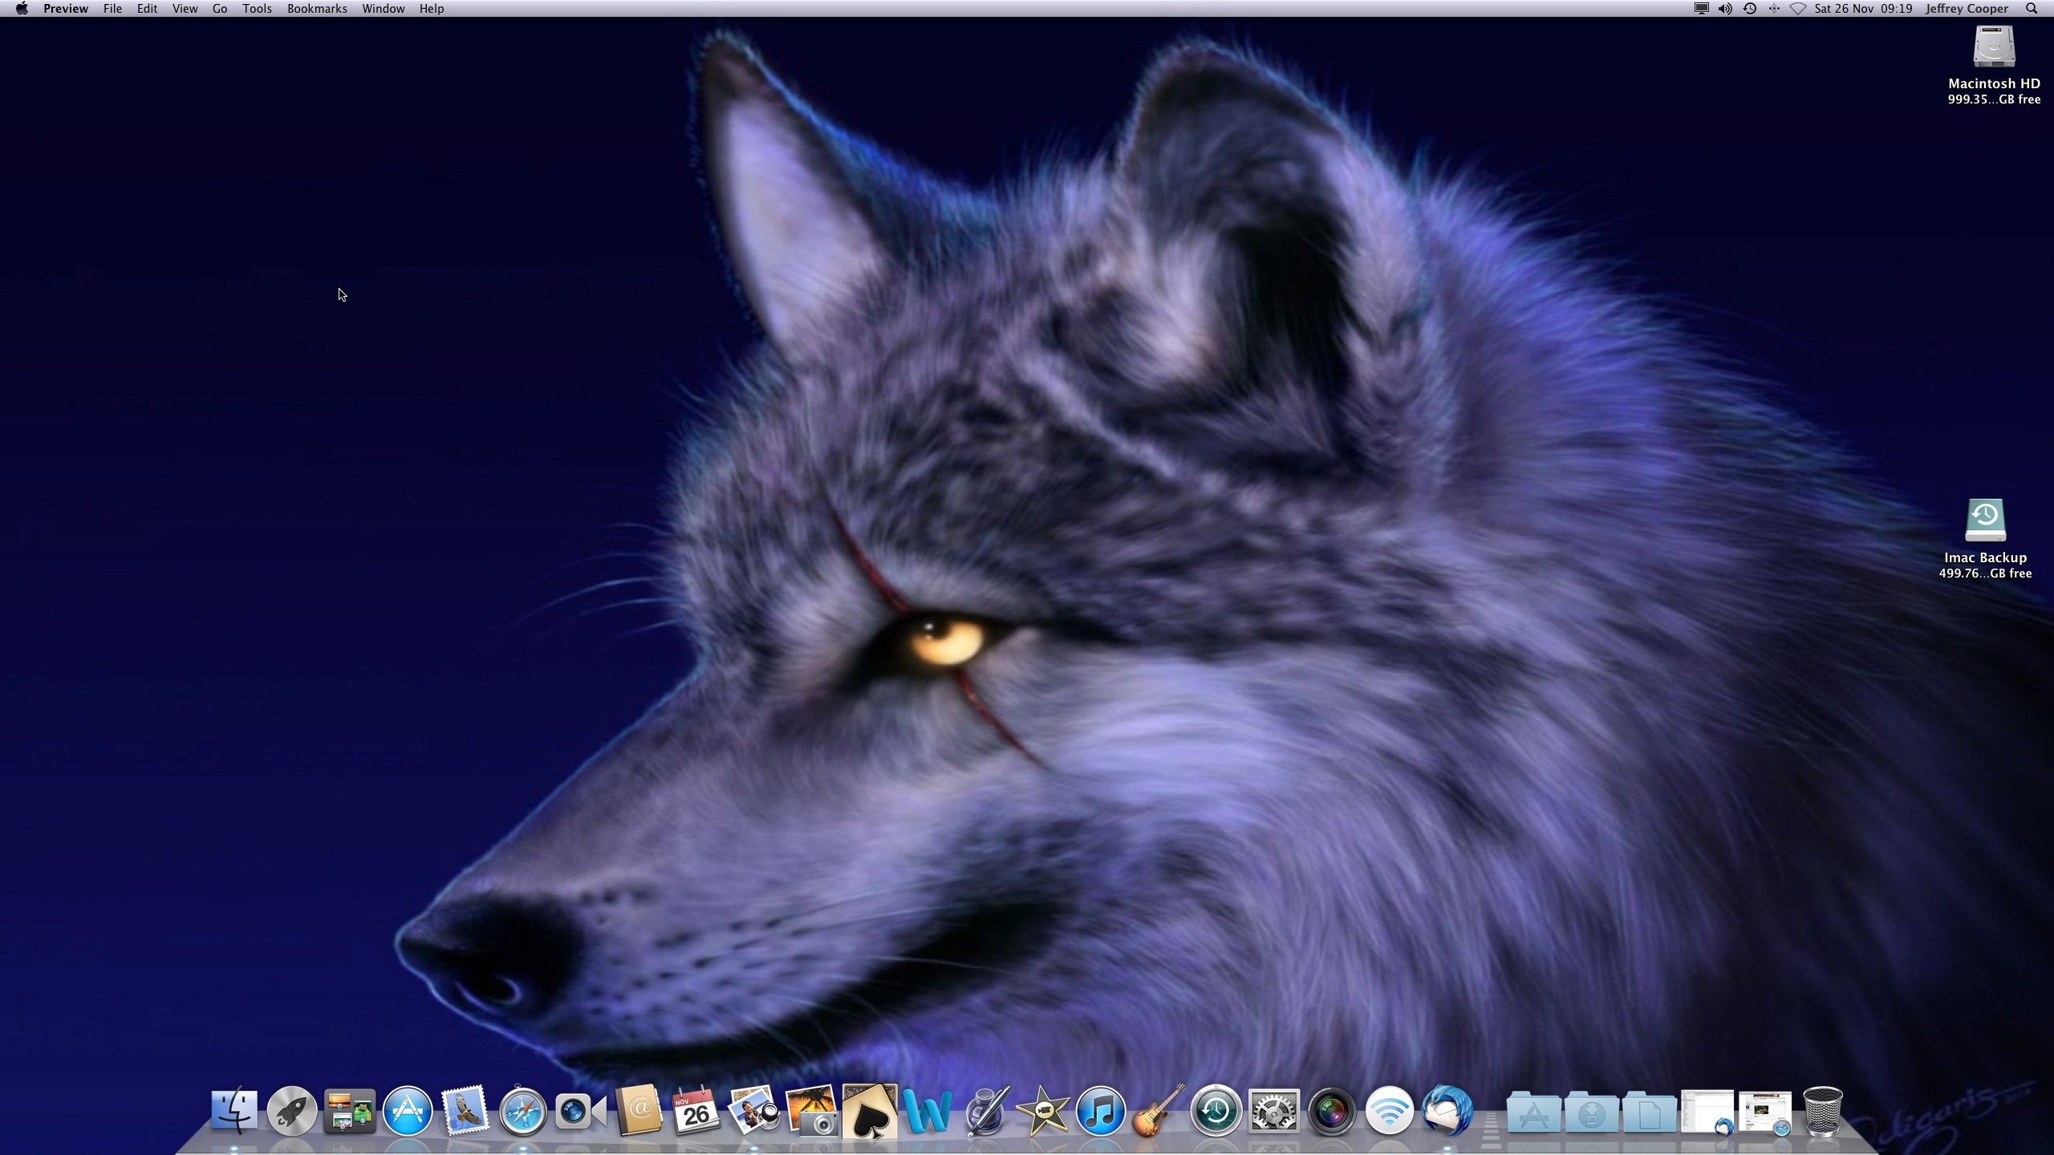This screenshot has height=1155, width=2054.
Task: Open Time Machine in the Dock
Action: pos(1216,1111)
